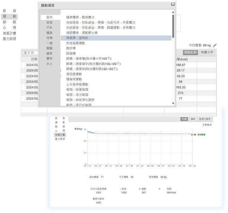The height and width of the screenshot is (213, 228).
Task: Click the pencil icon beside 今日體重
Action: tap(215, 45)
